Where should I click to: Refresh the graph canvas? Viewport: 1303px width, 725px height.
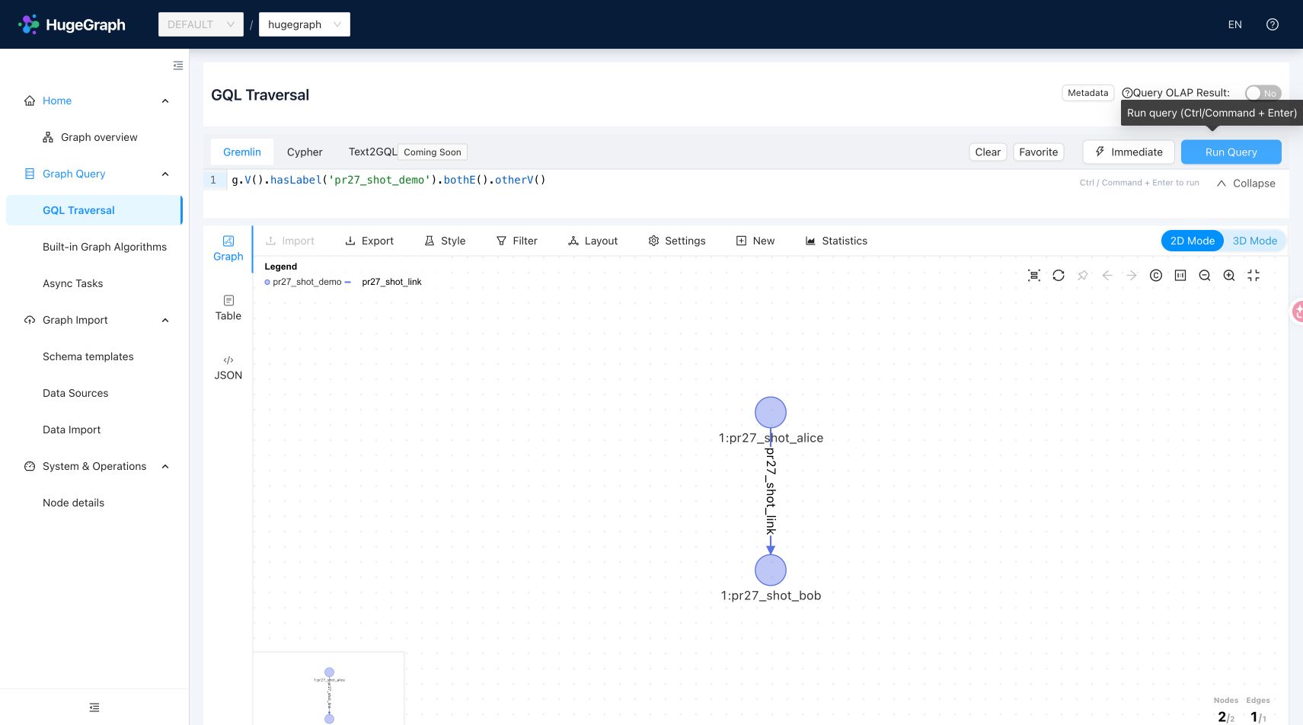pyautogui.click(x=1059, y=276)
